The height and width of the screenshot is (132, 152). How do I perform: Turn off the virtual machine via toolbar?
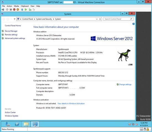click(11, 10)
